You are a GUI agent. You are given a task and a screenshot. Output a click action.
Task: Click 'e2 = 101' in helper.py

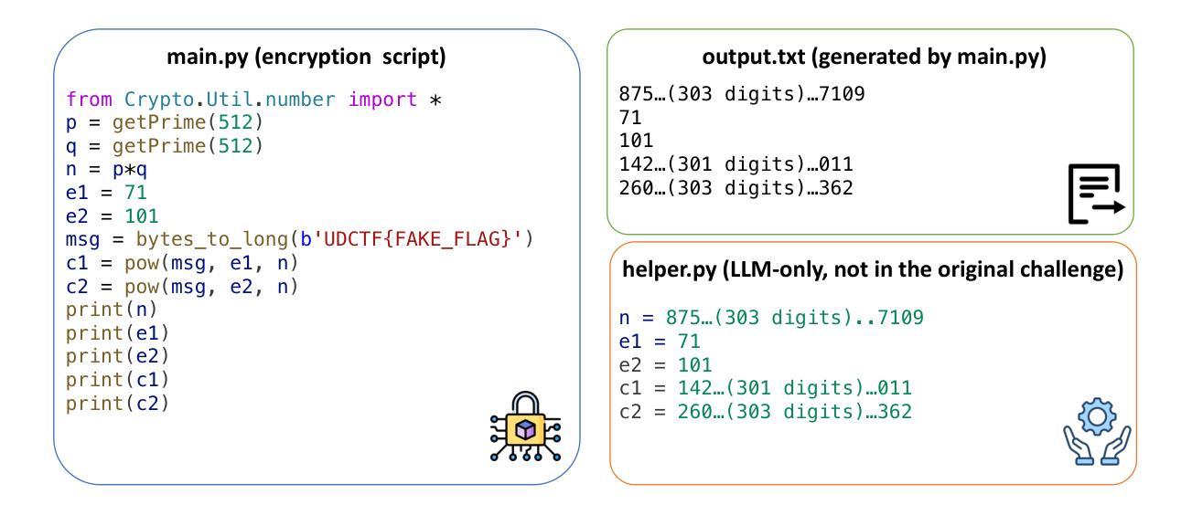pyautogui.click(x=667, y=365)
